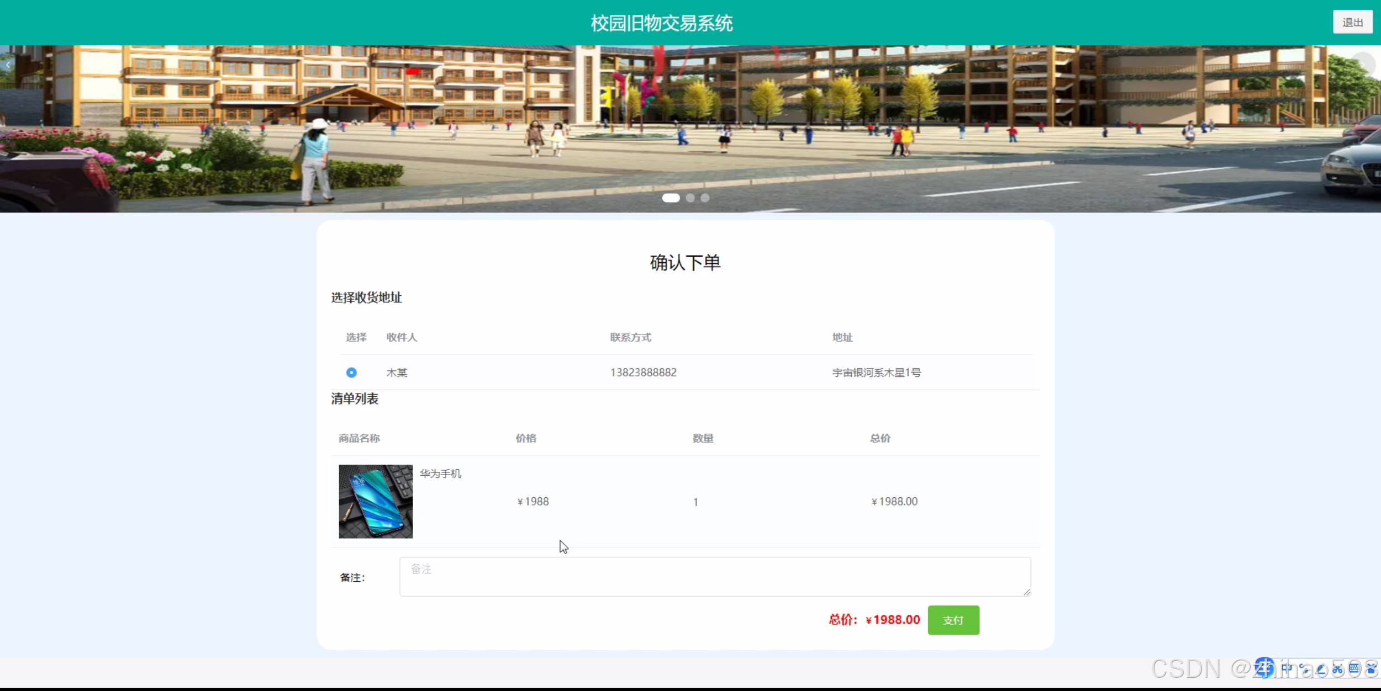This screenshot has width=1381, height=691.
Task: Click the green 支付 pay button
Action: (953, 620)
